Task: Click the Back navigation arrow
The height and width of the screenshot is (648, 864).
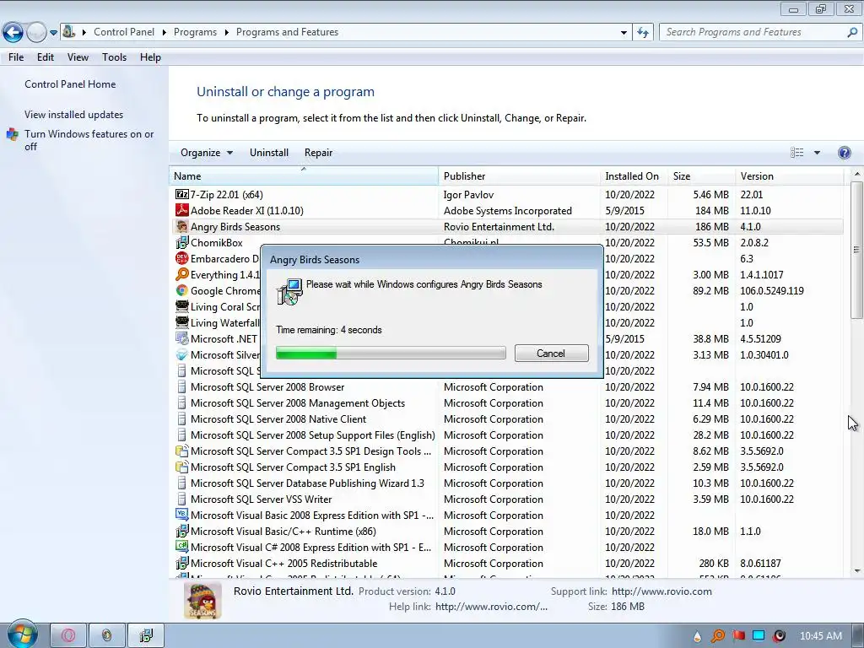Action: pos(13,33)
